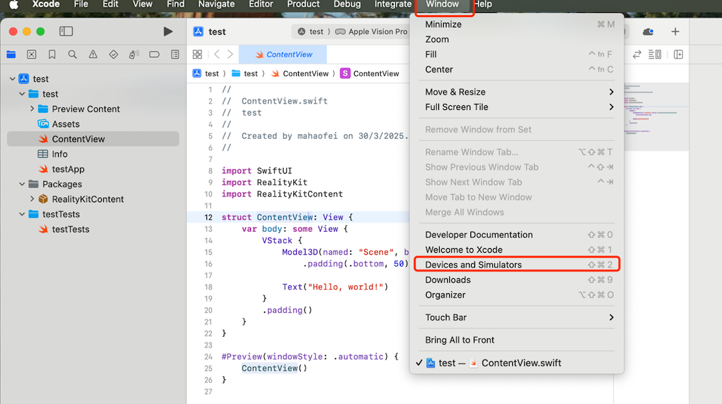
Task: Open the Issue navigator warning icon
Action: pyautogui.click(x=93, y=54)
